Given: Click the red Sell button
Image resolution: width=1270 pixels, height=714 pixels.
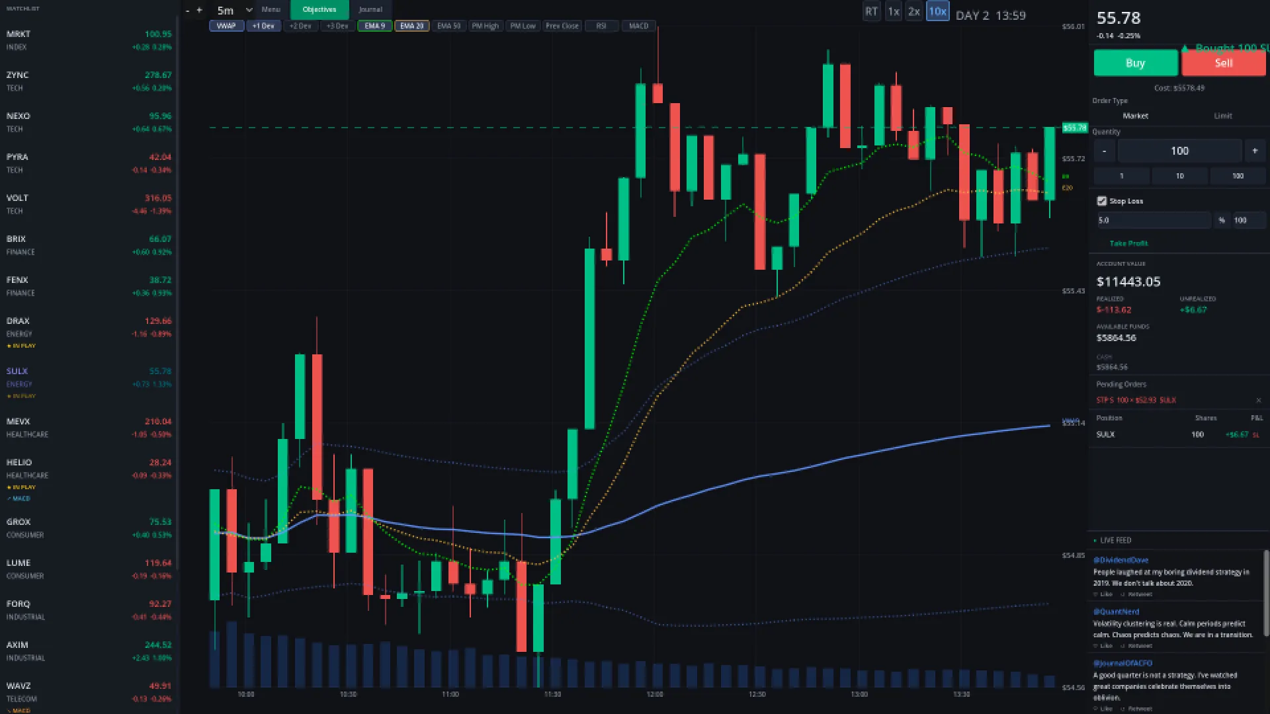Looking at the screenshot, I should (x=1223, y=63).
